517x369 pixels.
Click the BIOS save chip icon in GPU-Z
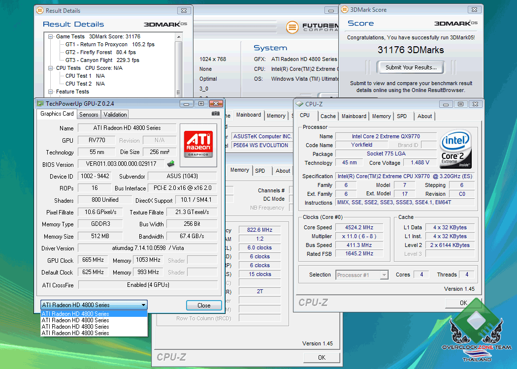(x=171, y=163)
